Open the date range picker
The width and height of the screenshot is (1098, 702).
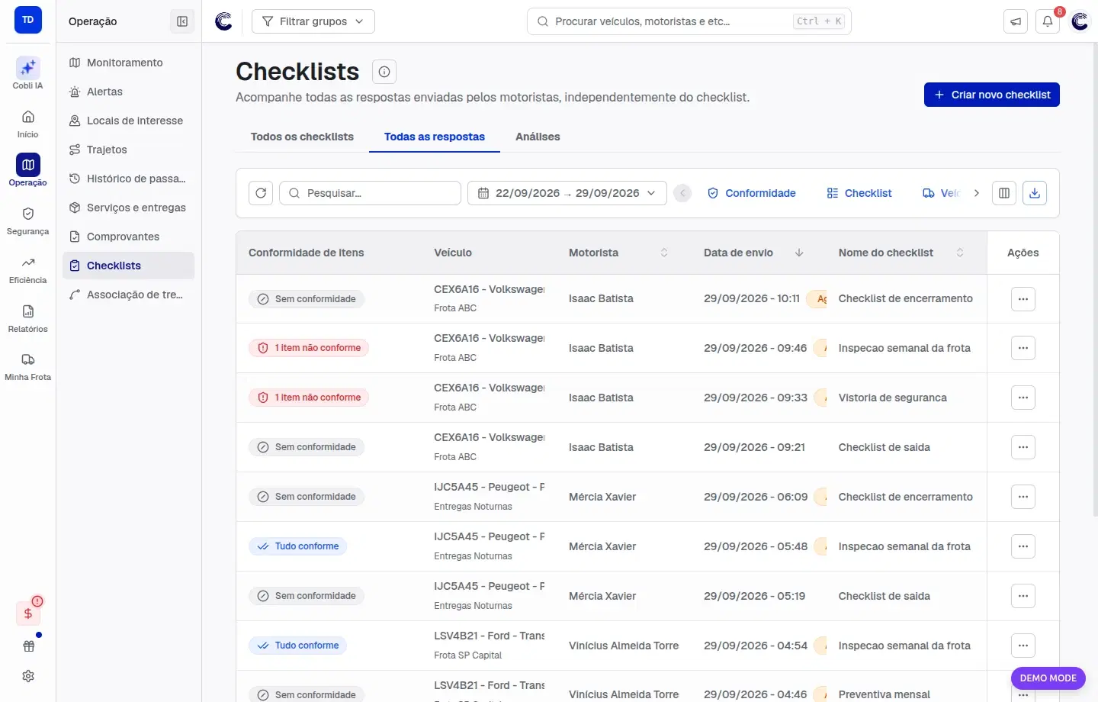tap(567, 193)
